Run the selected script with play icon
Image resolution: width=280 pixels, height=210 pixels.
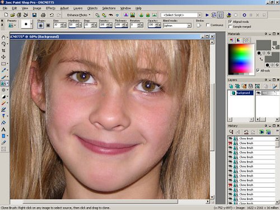pyautogui.click(x=207, y=15)
